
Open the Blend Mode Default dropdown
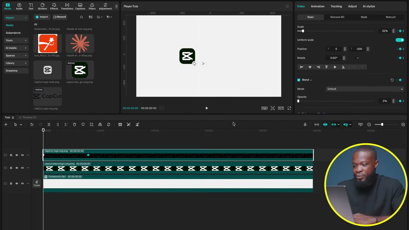pyautogui.click(x=365, y=89)
